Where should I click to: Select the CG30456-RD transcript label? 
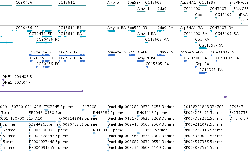pos(41,34)
